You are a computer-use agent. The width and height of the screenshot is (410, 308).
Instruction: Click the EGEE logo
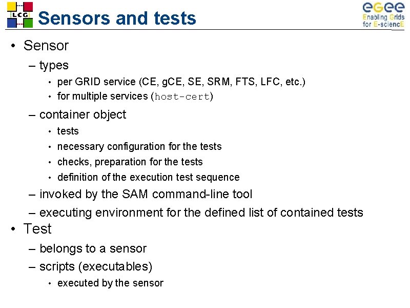383,15
